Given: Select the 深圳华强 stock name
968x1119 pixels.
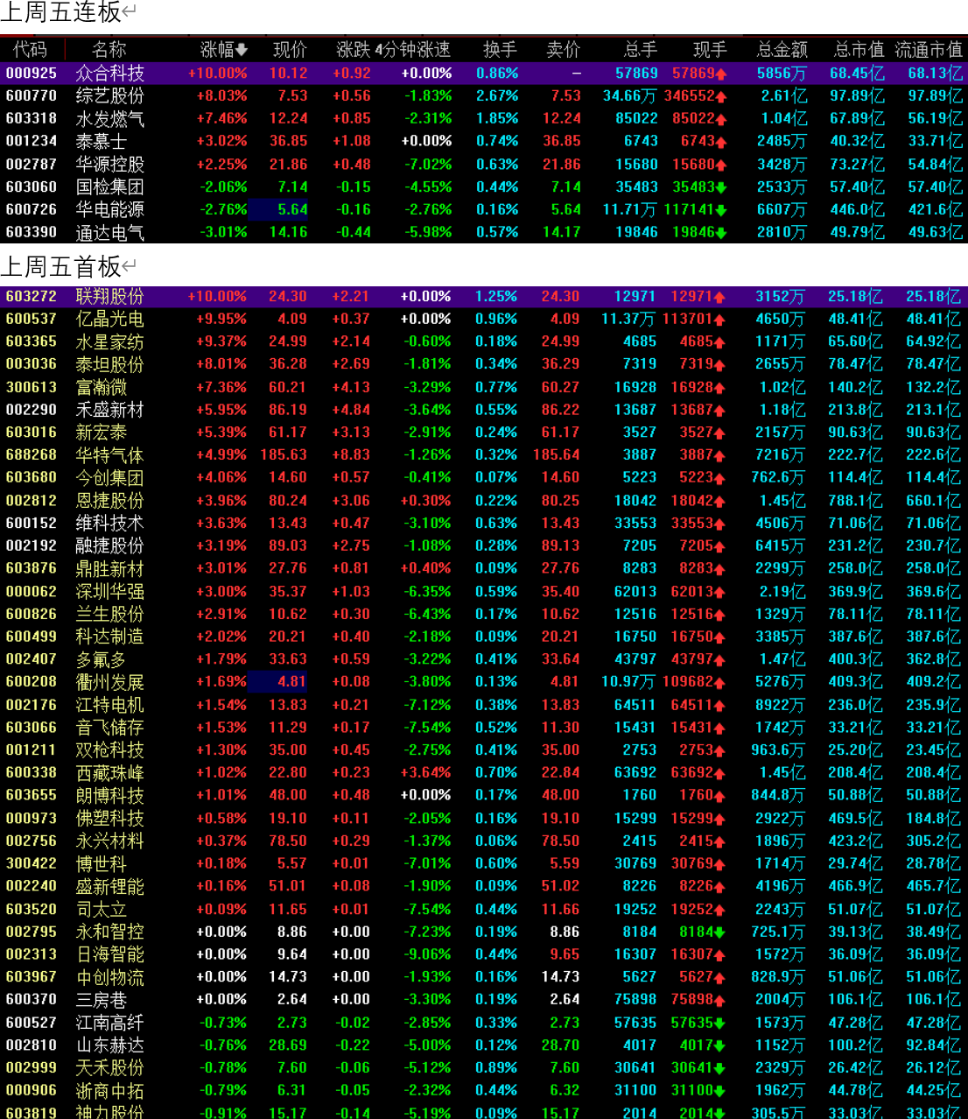Looking at the screenshot, I should (110, 592).
